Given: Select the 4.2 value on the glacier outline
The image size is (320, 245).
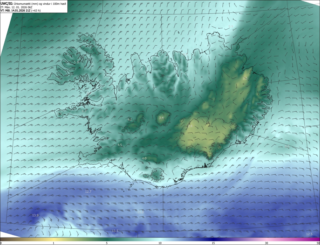Looking at the screenshot, I should [130, 120].
